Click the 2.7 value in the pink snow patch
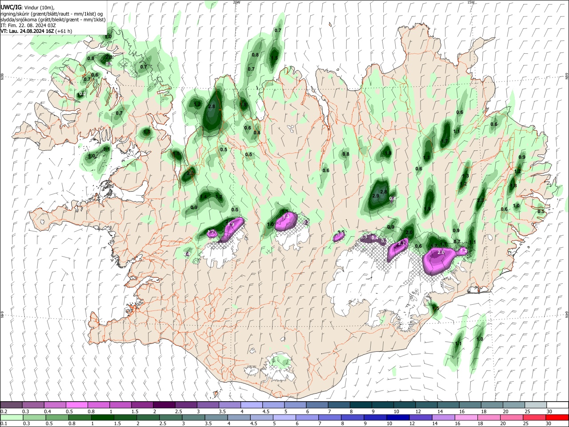The width and height of the screenshot is (569, 427). (x=401, y=244)
